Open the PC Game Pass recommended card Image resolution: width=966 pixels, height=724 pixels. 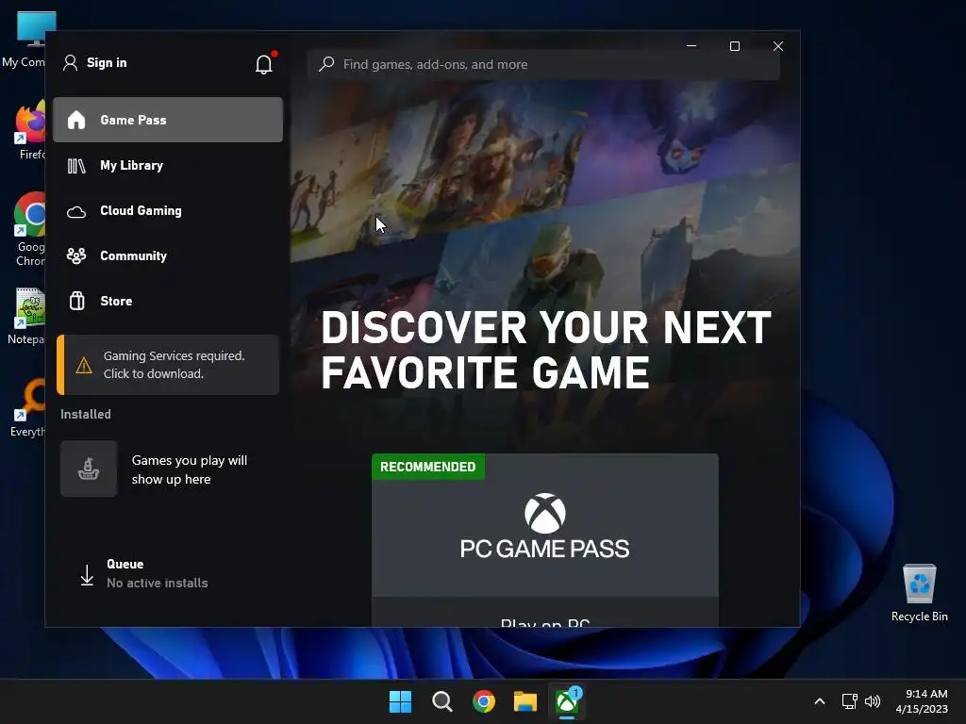[x=545, y=540]
